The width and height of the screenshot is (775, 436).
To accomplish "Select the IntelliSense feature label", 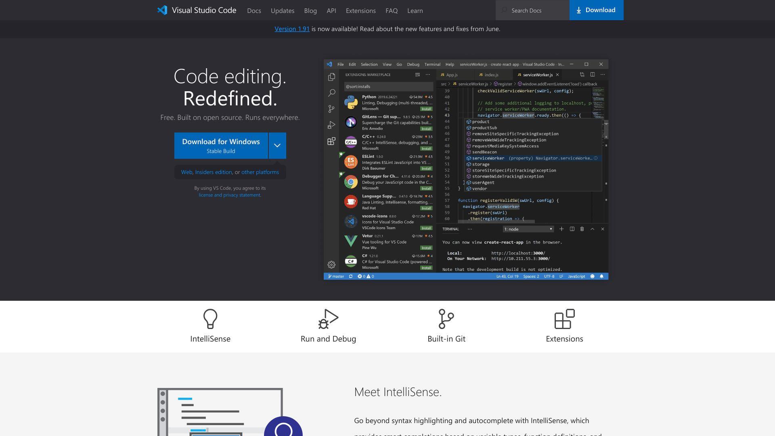I will (210, 339).
